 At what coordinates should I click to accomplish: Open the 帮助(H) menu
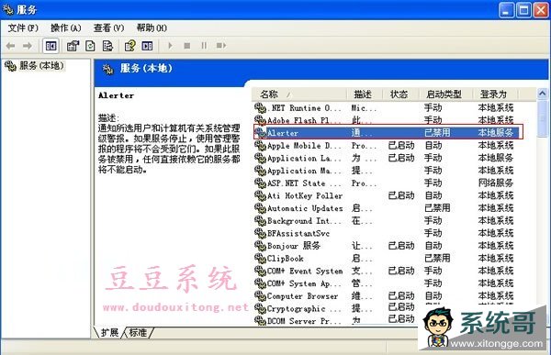coord(152,28)
